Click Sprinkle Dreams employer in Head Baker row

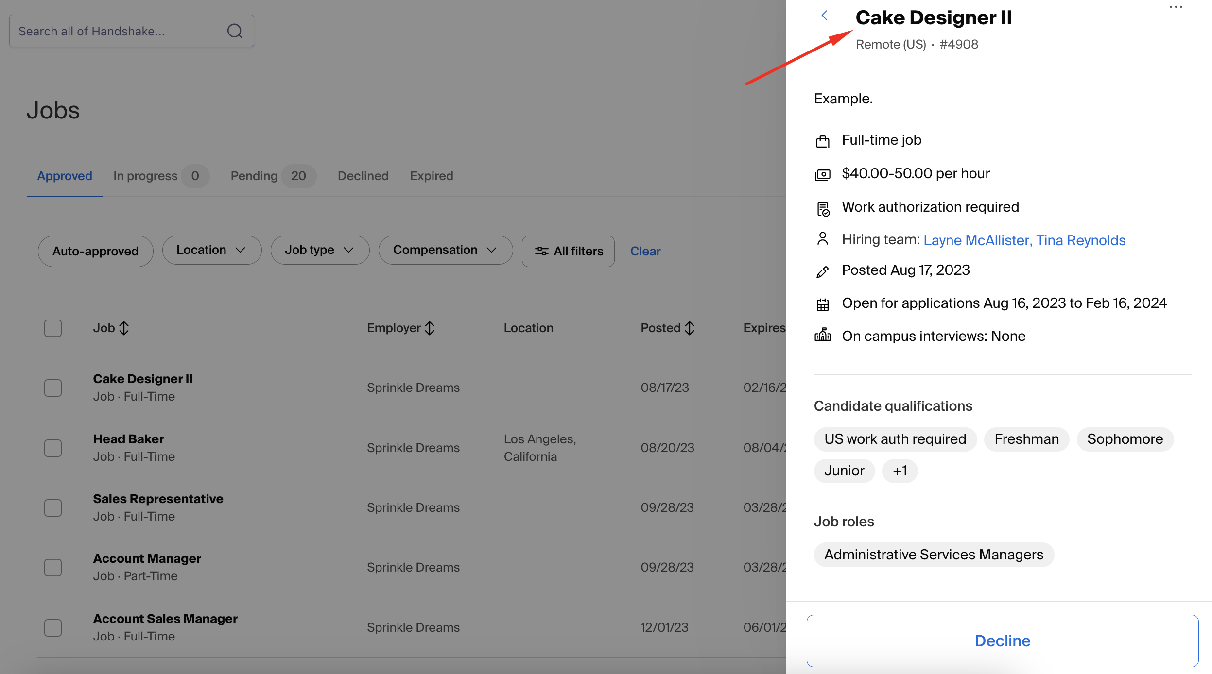413,448
